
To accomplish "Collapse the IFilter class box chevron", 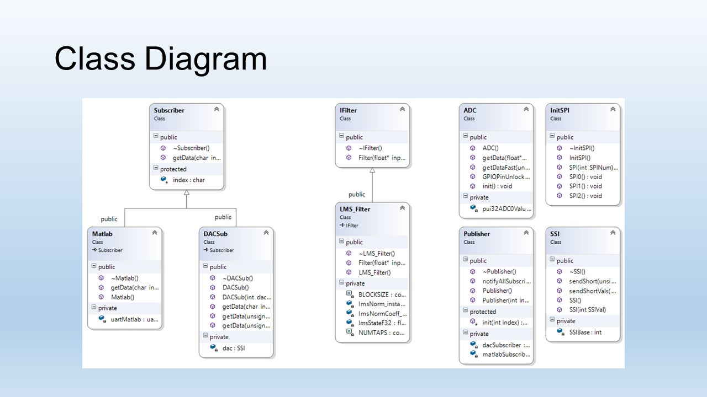I will pyautogui.click(x=402, y=110).
